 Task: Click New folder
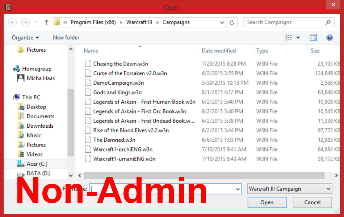[x=66, y=38]
